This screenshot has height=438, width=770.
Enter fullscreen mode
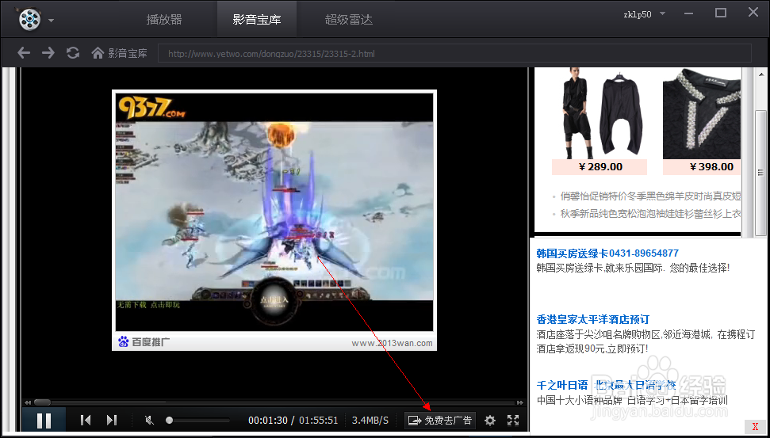(513, 420)
